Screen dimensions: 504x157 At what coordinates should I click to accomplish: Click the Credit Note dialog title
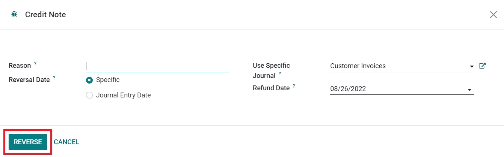pos(45,15)
